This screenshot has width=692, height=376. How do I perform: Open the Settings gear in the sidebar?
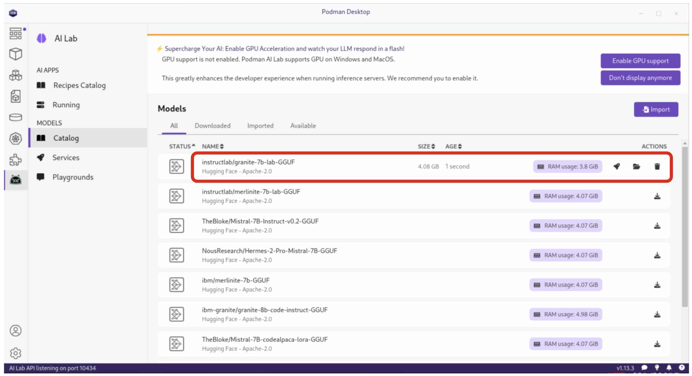[x=15, y=353]
